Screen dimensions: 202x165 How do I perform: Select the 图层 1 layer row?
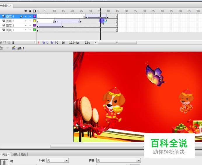pyautogui.click(x=18, y=30)
